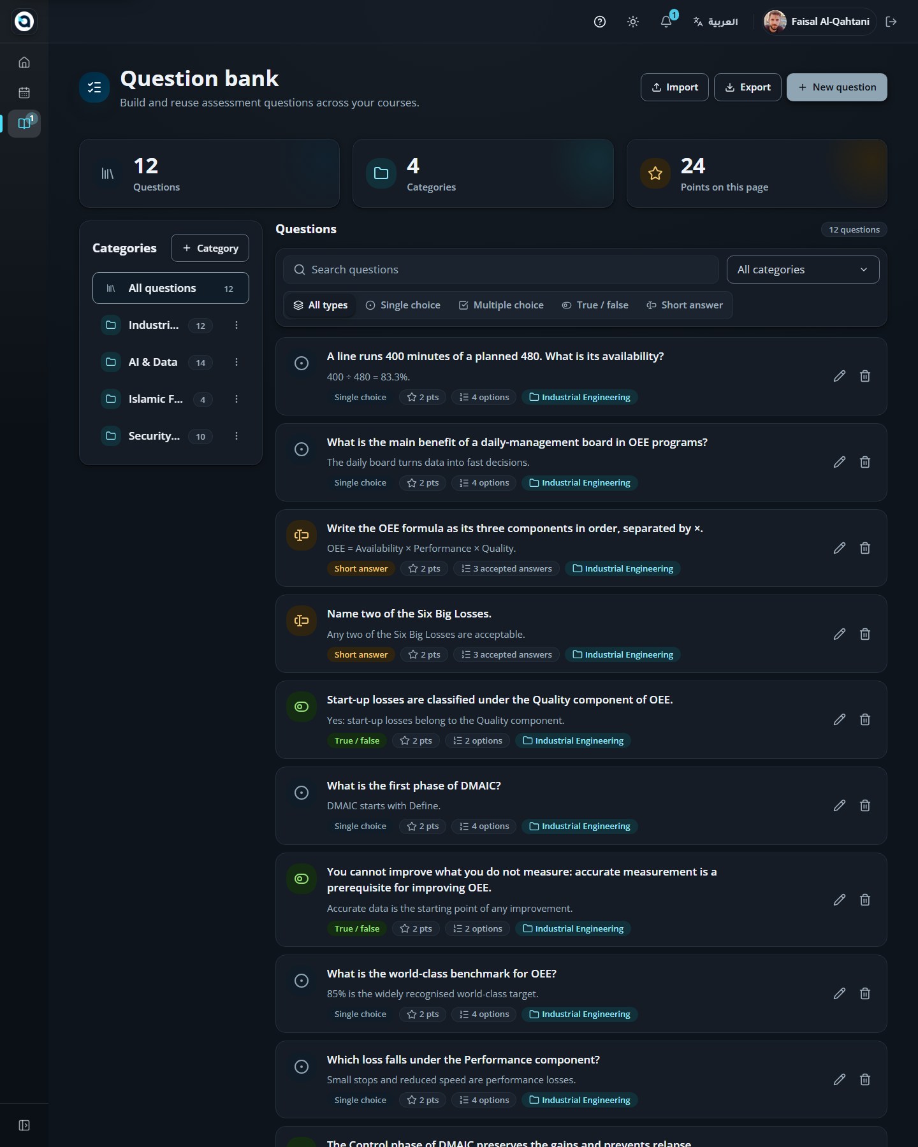The image size is (918, 1147).
Task: Edit the daily-management board question
Action: (840, 462)
